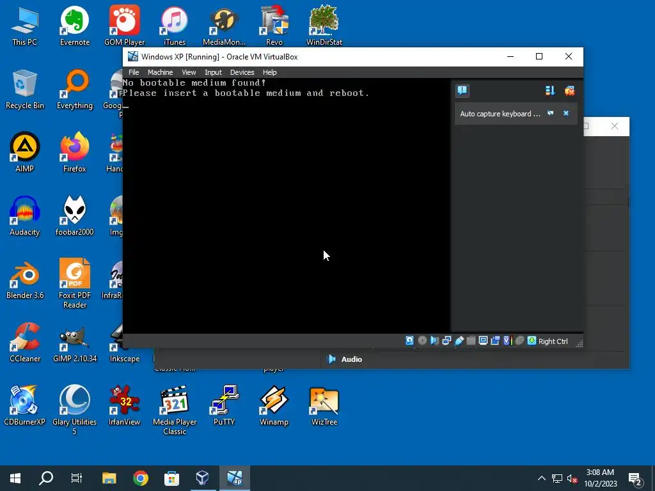Click inside the black VM display screen
The height and width of the screenshot is (491, 655).
click(x=286, y=206)
